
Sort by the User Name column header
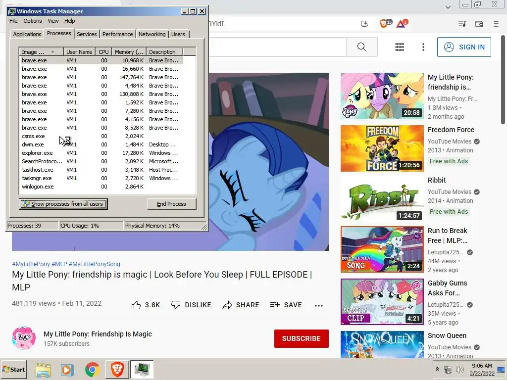tap(79, 52)
